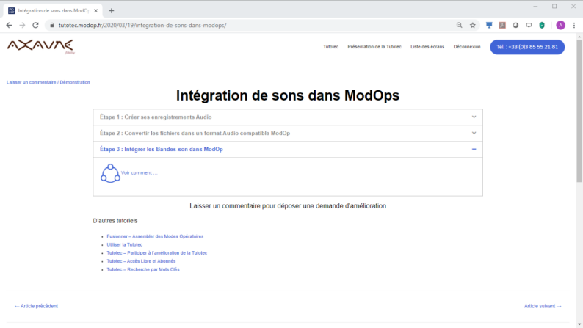The width and height of the screenshot is (583, 328).
Task: Click the Démonstration category link
Action: [x=75, y=82]
